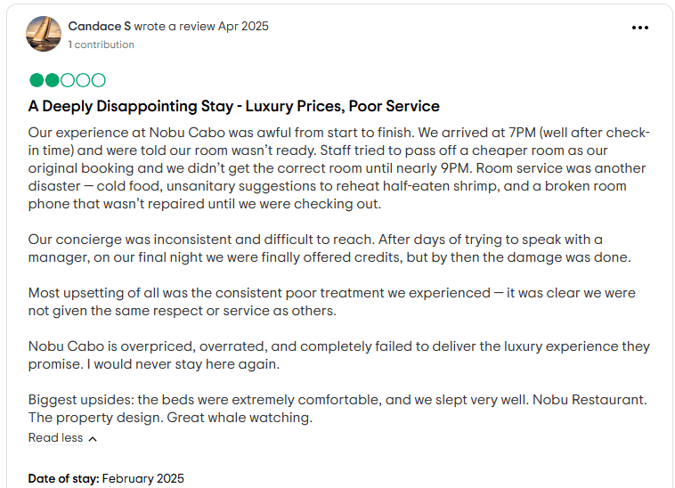Click the paragraph starting "Nobu Cabo is overpriced"
The height and width of the screenshot is (488, 675).
(338, 355)
